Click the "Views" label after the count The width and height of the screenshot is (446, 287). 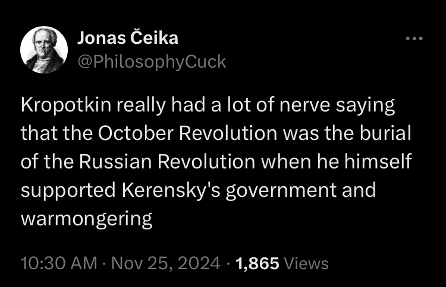tap(306, 263)
